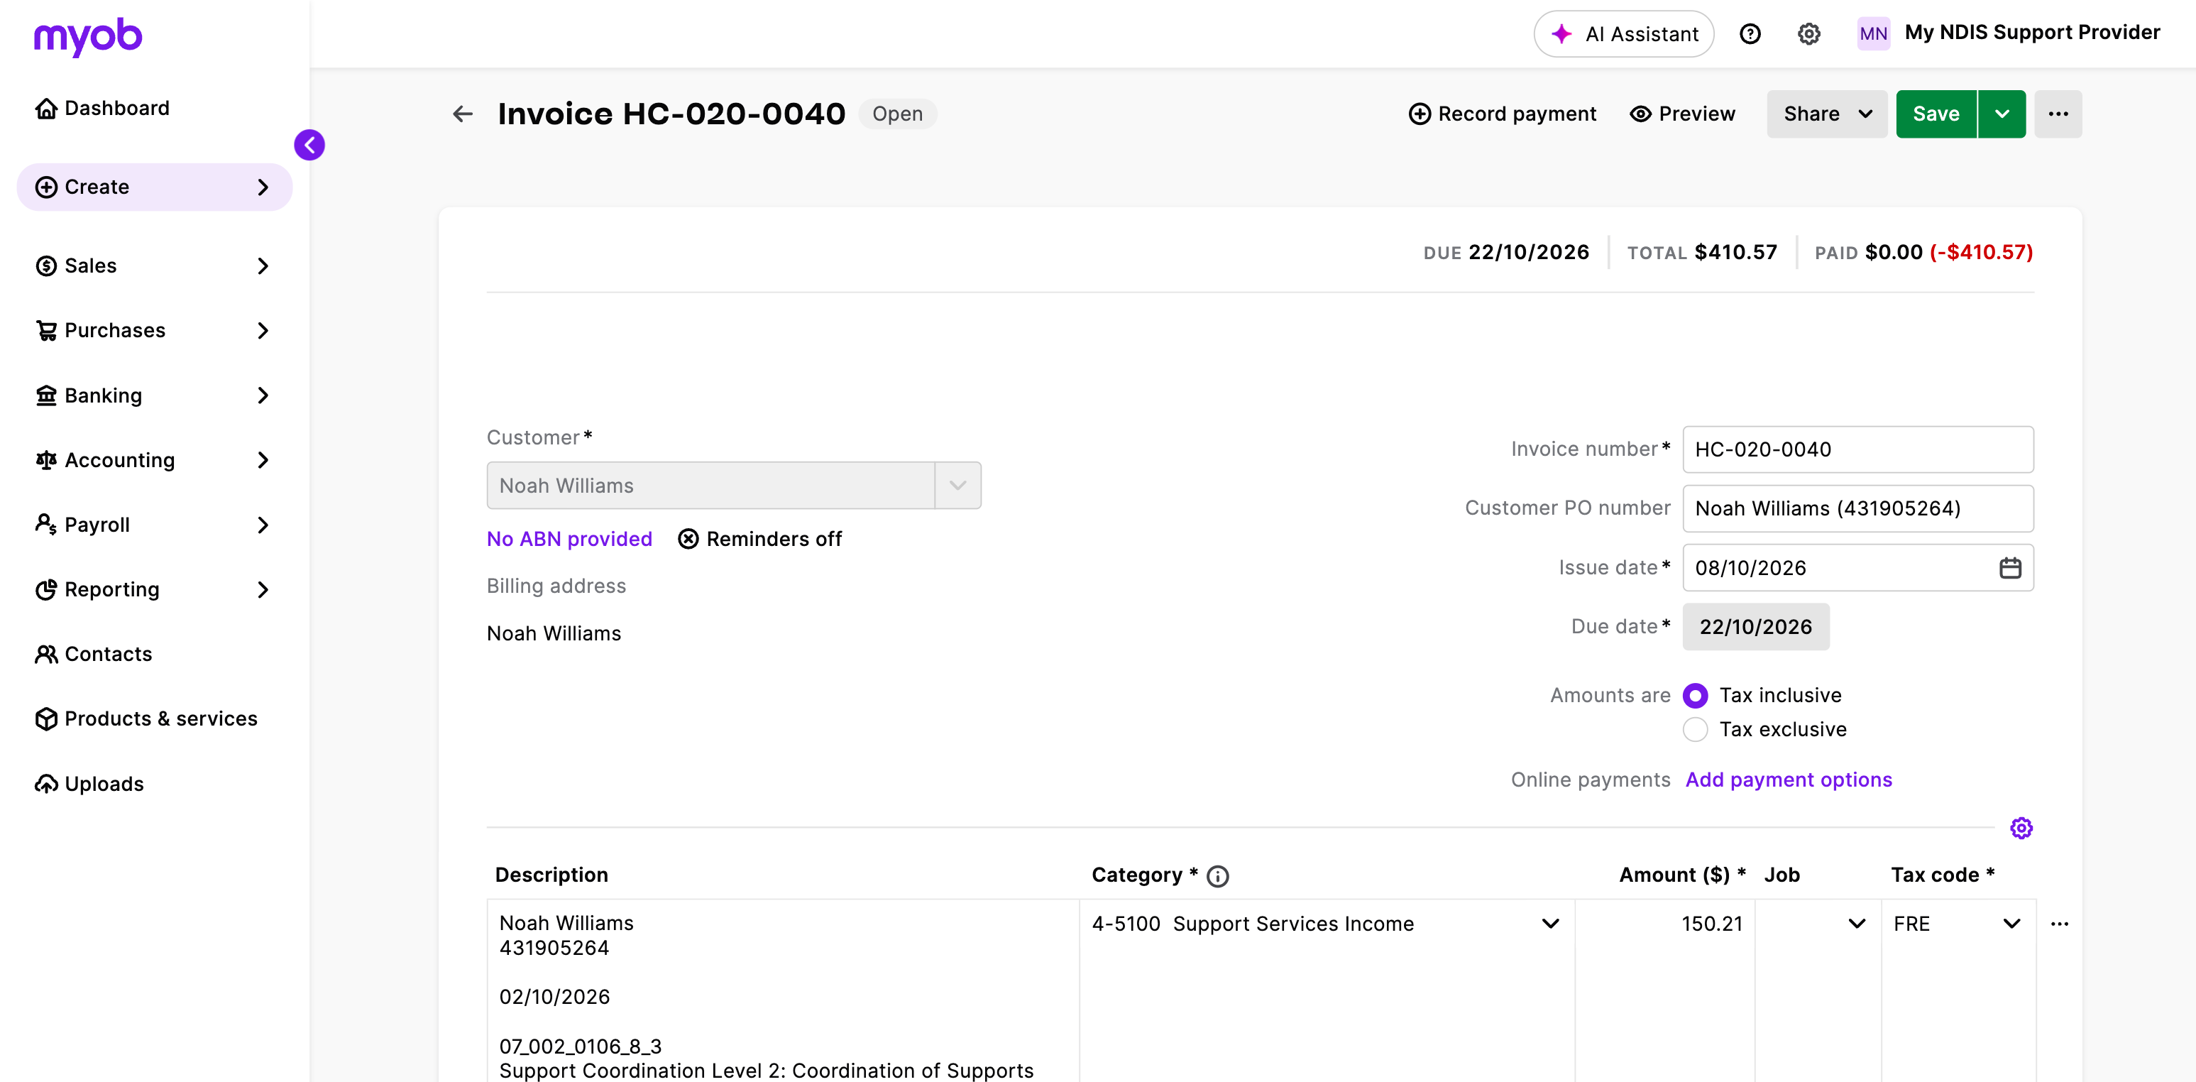Expand the Purchases menu
2196x1082 pixels.
(x=154, y=331)
